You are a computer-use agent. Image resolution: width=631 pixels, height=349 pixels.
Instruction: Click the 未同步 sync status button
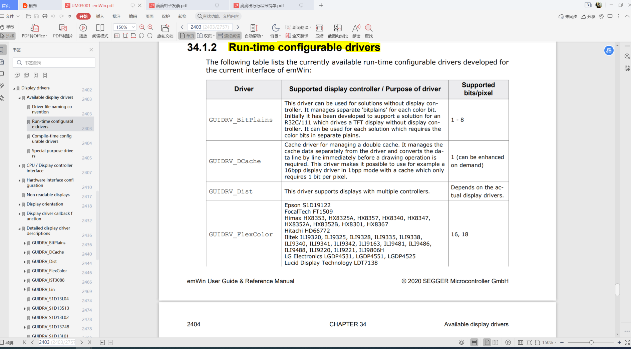coord(568,16)
